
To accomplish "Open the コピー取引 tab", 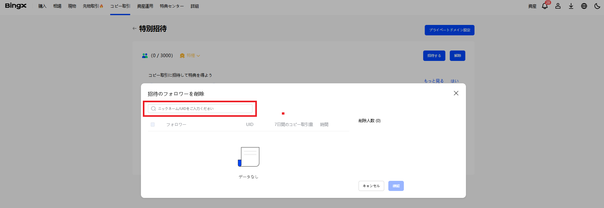I will click(x=120, y=6).
